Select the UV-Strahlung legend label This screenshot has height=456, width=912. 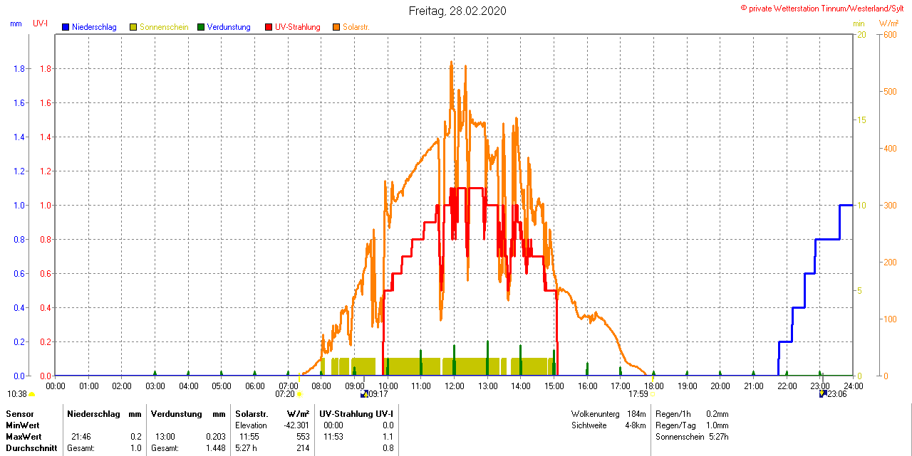pos(298,27)
